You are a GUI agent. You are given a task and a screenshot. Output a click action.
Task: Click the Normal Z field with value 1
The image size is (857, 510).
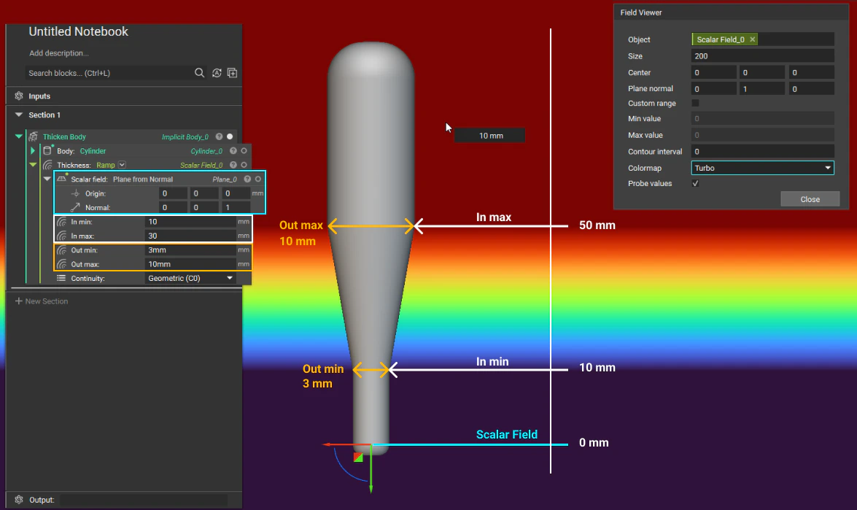[236, 207]
